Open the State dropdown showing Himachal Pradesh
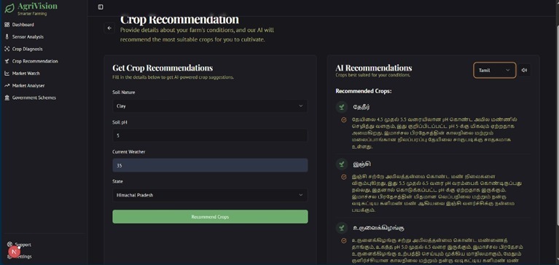The width and height of the screenshot is (559, 265). click(x=210, y=195)
